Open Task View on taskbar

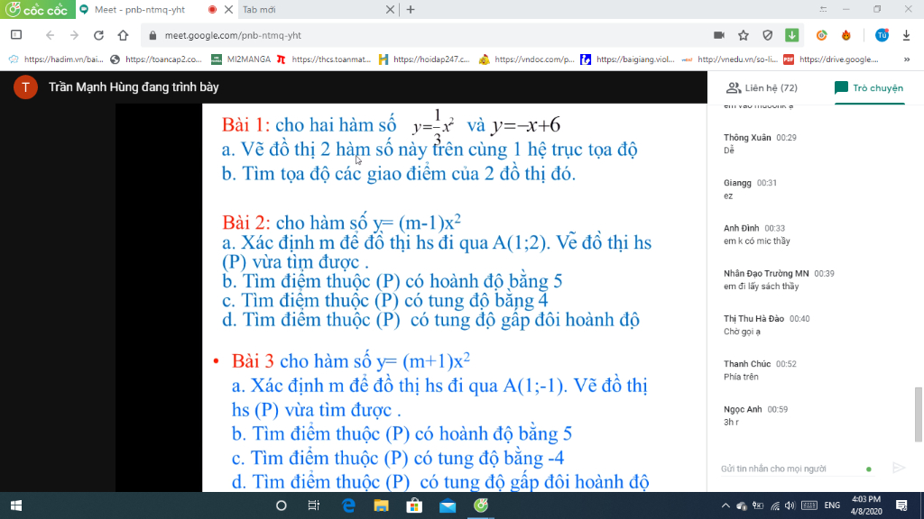pyautogui.click(x=313, y=505)
